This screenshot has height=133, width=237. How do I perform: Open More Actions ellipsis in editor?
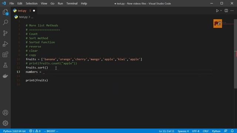tap(232, 11)
